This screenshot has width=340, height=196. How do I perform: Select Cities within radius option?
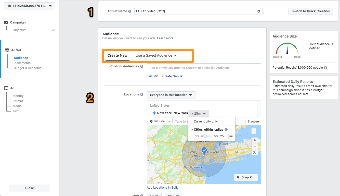pos(208,130)
